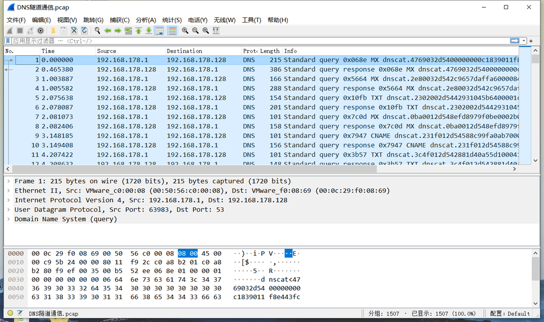Open the 帮助(H) menu

278,20
